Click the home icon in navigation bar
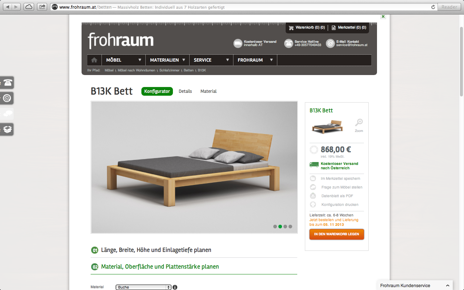The image size is (464, 290). point(94,60)
